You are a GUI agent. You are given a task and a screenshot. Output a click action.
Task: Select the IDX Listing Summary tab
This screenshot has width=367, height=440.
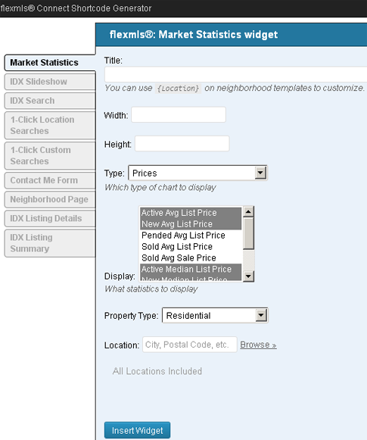point(50,243)
